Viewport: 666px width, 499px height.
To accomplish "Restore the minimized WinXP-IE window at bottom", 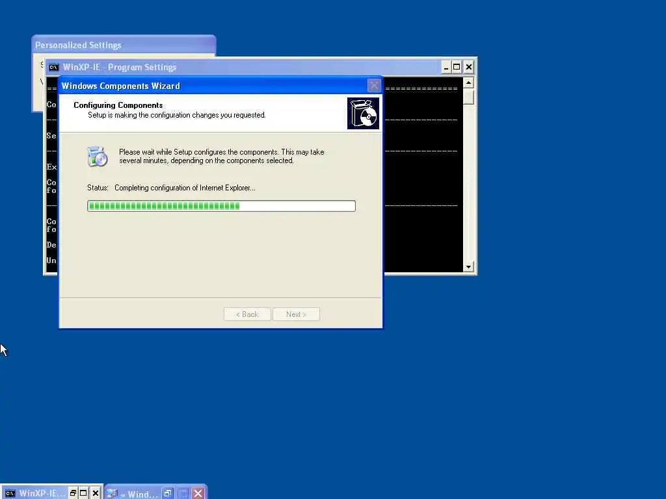I will 73,493.
